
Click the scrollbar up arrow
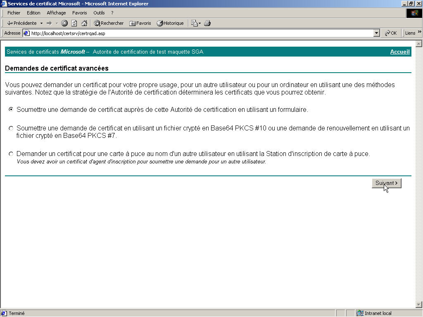pyautogui.click(x=419, y=43)
